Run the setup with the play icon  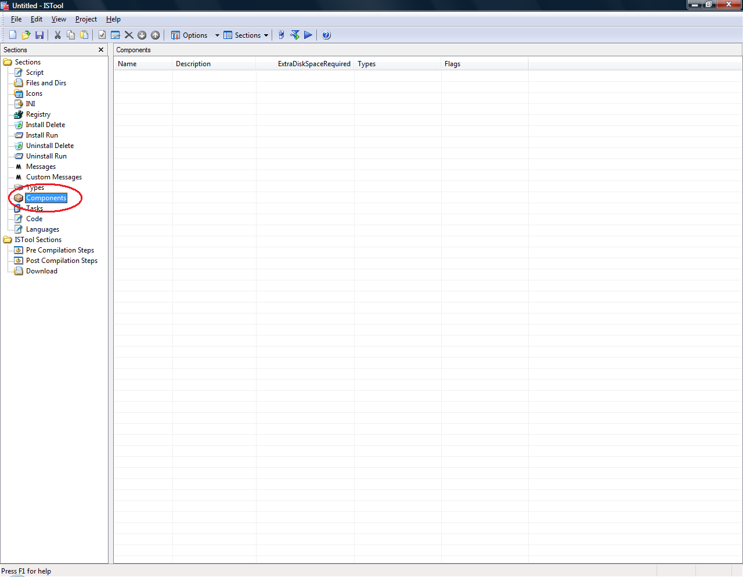[308, 35]
